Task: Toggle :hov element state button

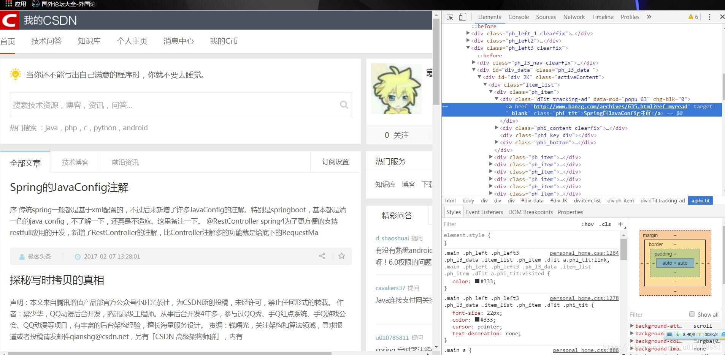Action: [587, 224]
